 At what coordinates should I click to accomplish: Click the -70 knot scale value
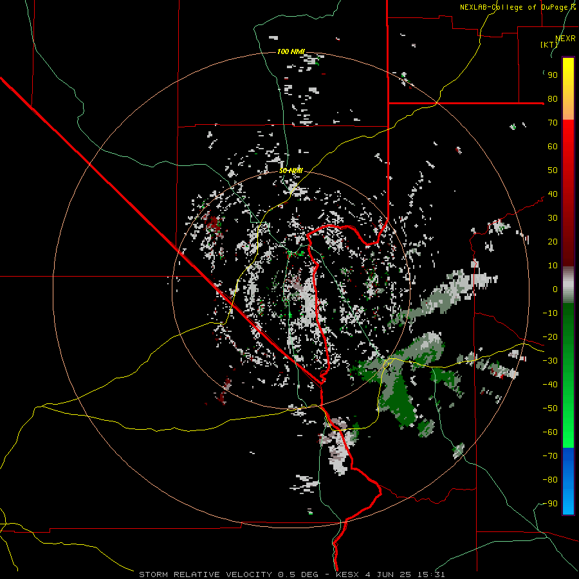550,456
